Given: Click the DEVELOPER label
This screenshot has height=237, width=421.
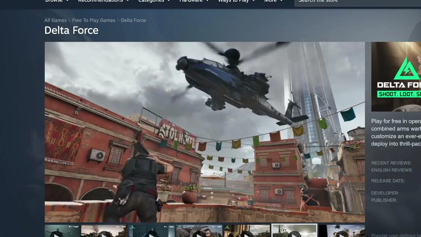Looking at the screenshot, I should point(385,193).
